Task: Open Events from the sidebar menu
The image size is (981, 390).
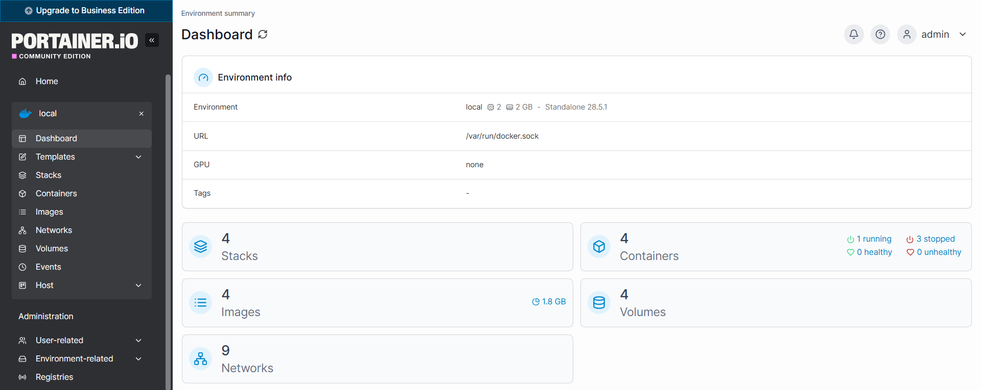Action: (x=82, y=267)
